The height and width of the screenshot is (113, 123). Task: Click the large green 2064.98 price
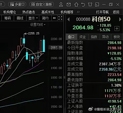(x=83, y=27)
